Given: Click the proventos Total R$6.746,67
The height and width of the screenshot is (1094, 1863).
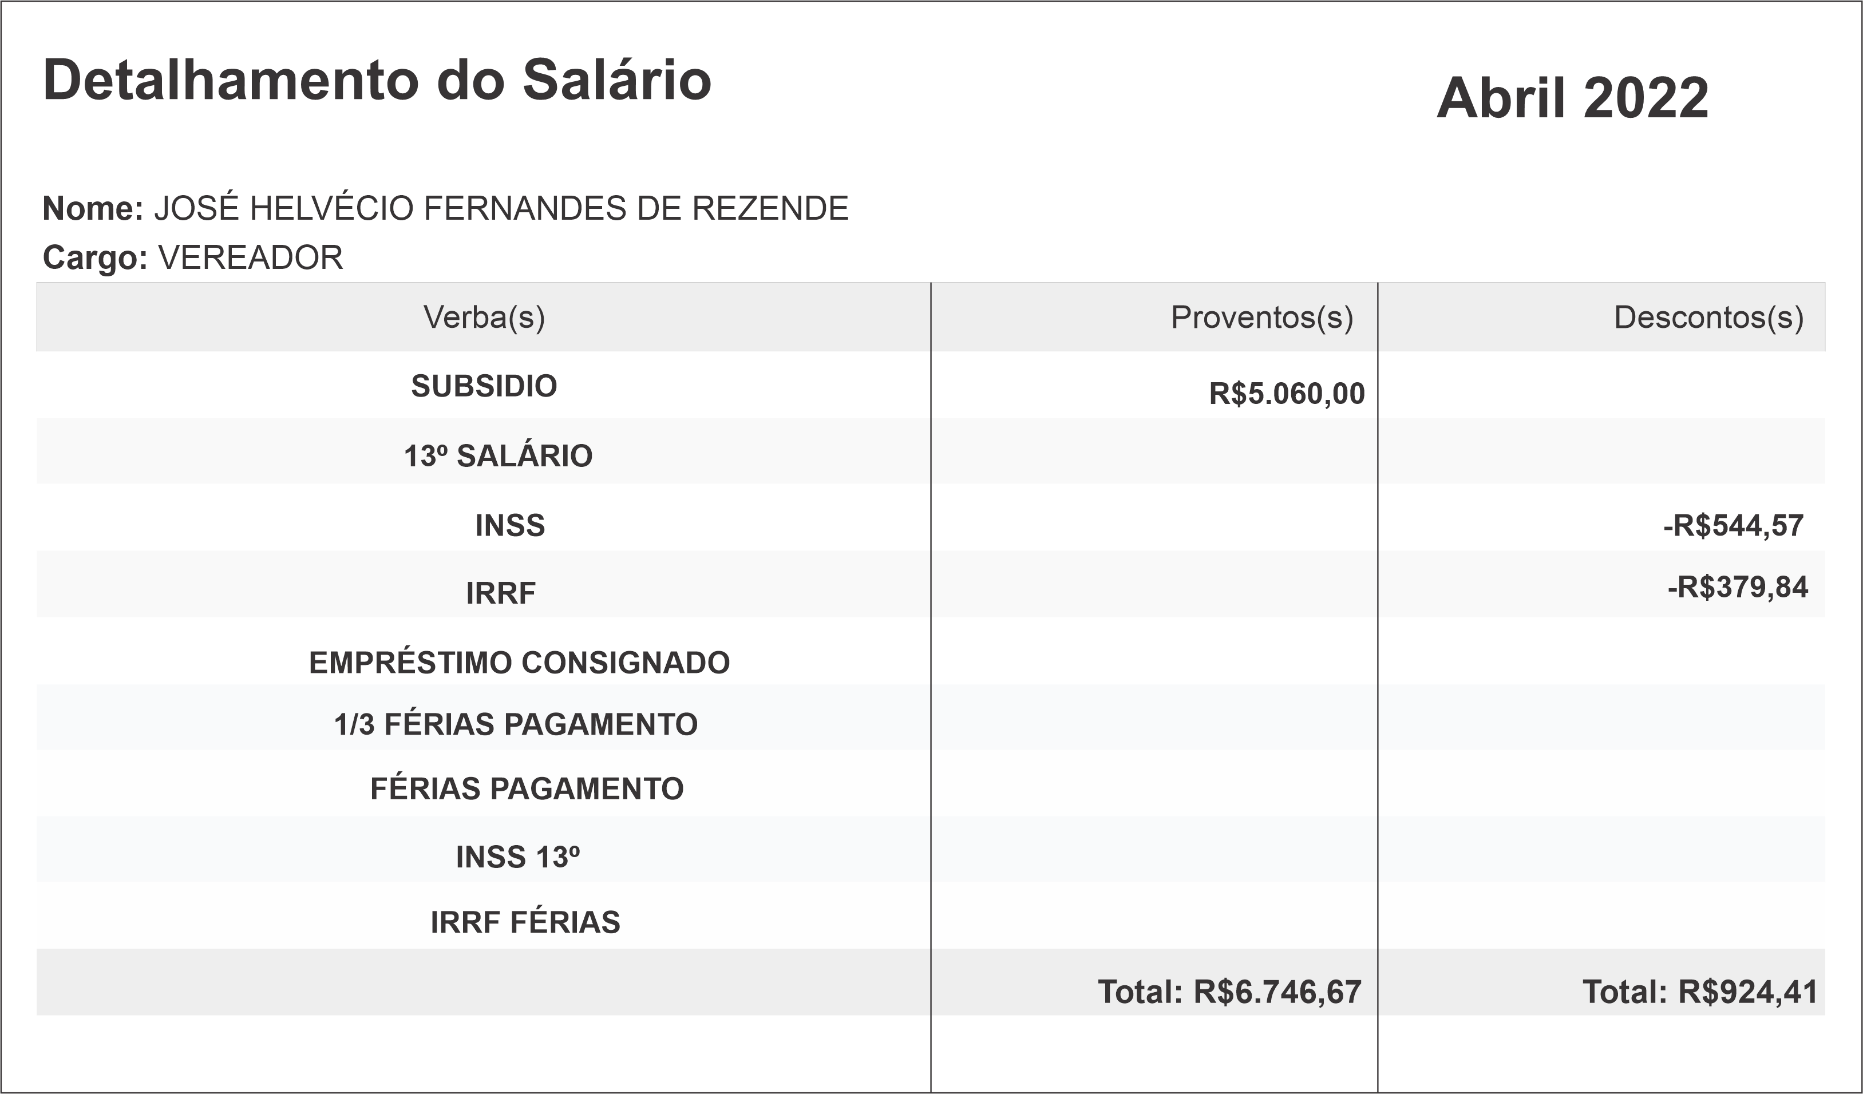Looking at the screenshot, I should click(1229, 992).
